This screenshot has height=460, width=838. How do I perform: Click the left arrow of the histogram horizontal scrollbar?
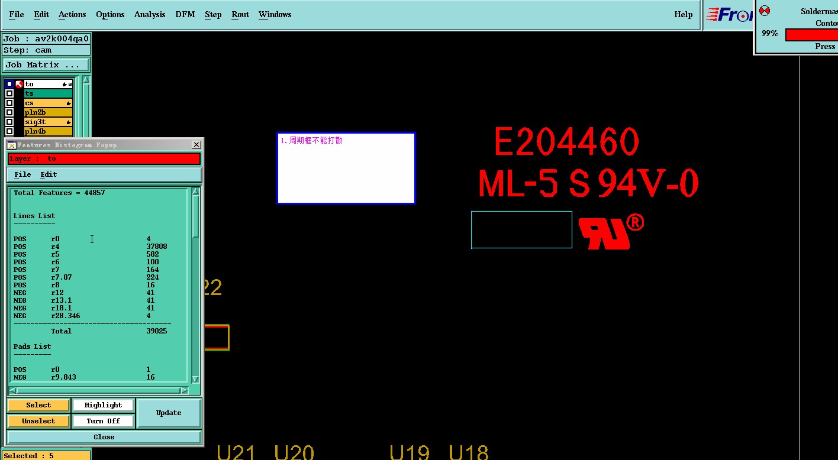point(14,390)
